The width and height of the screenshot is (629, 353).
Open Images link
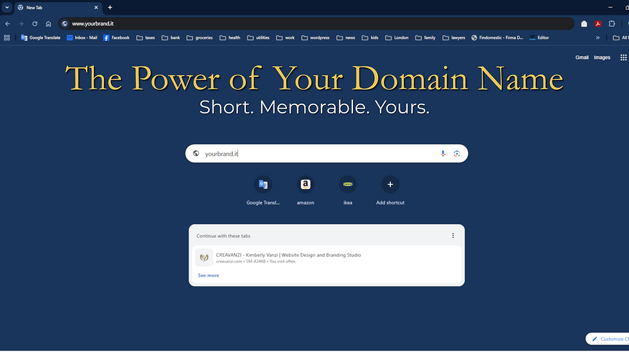pos(602,58)
